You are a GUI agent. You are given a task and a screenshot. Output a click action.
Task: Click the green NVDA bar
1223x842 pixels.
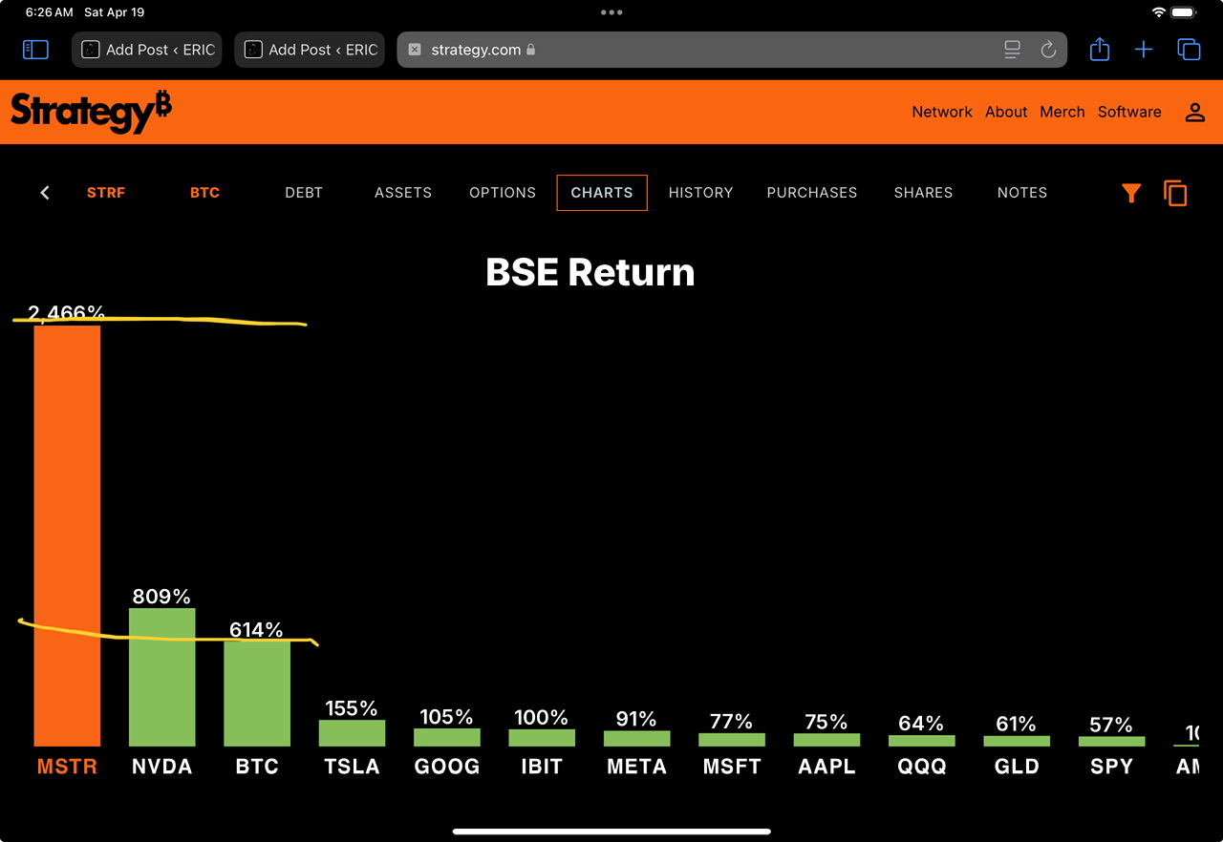pyautogui.click(x=161, y=677)
